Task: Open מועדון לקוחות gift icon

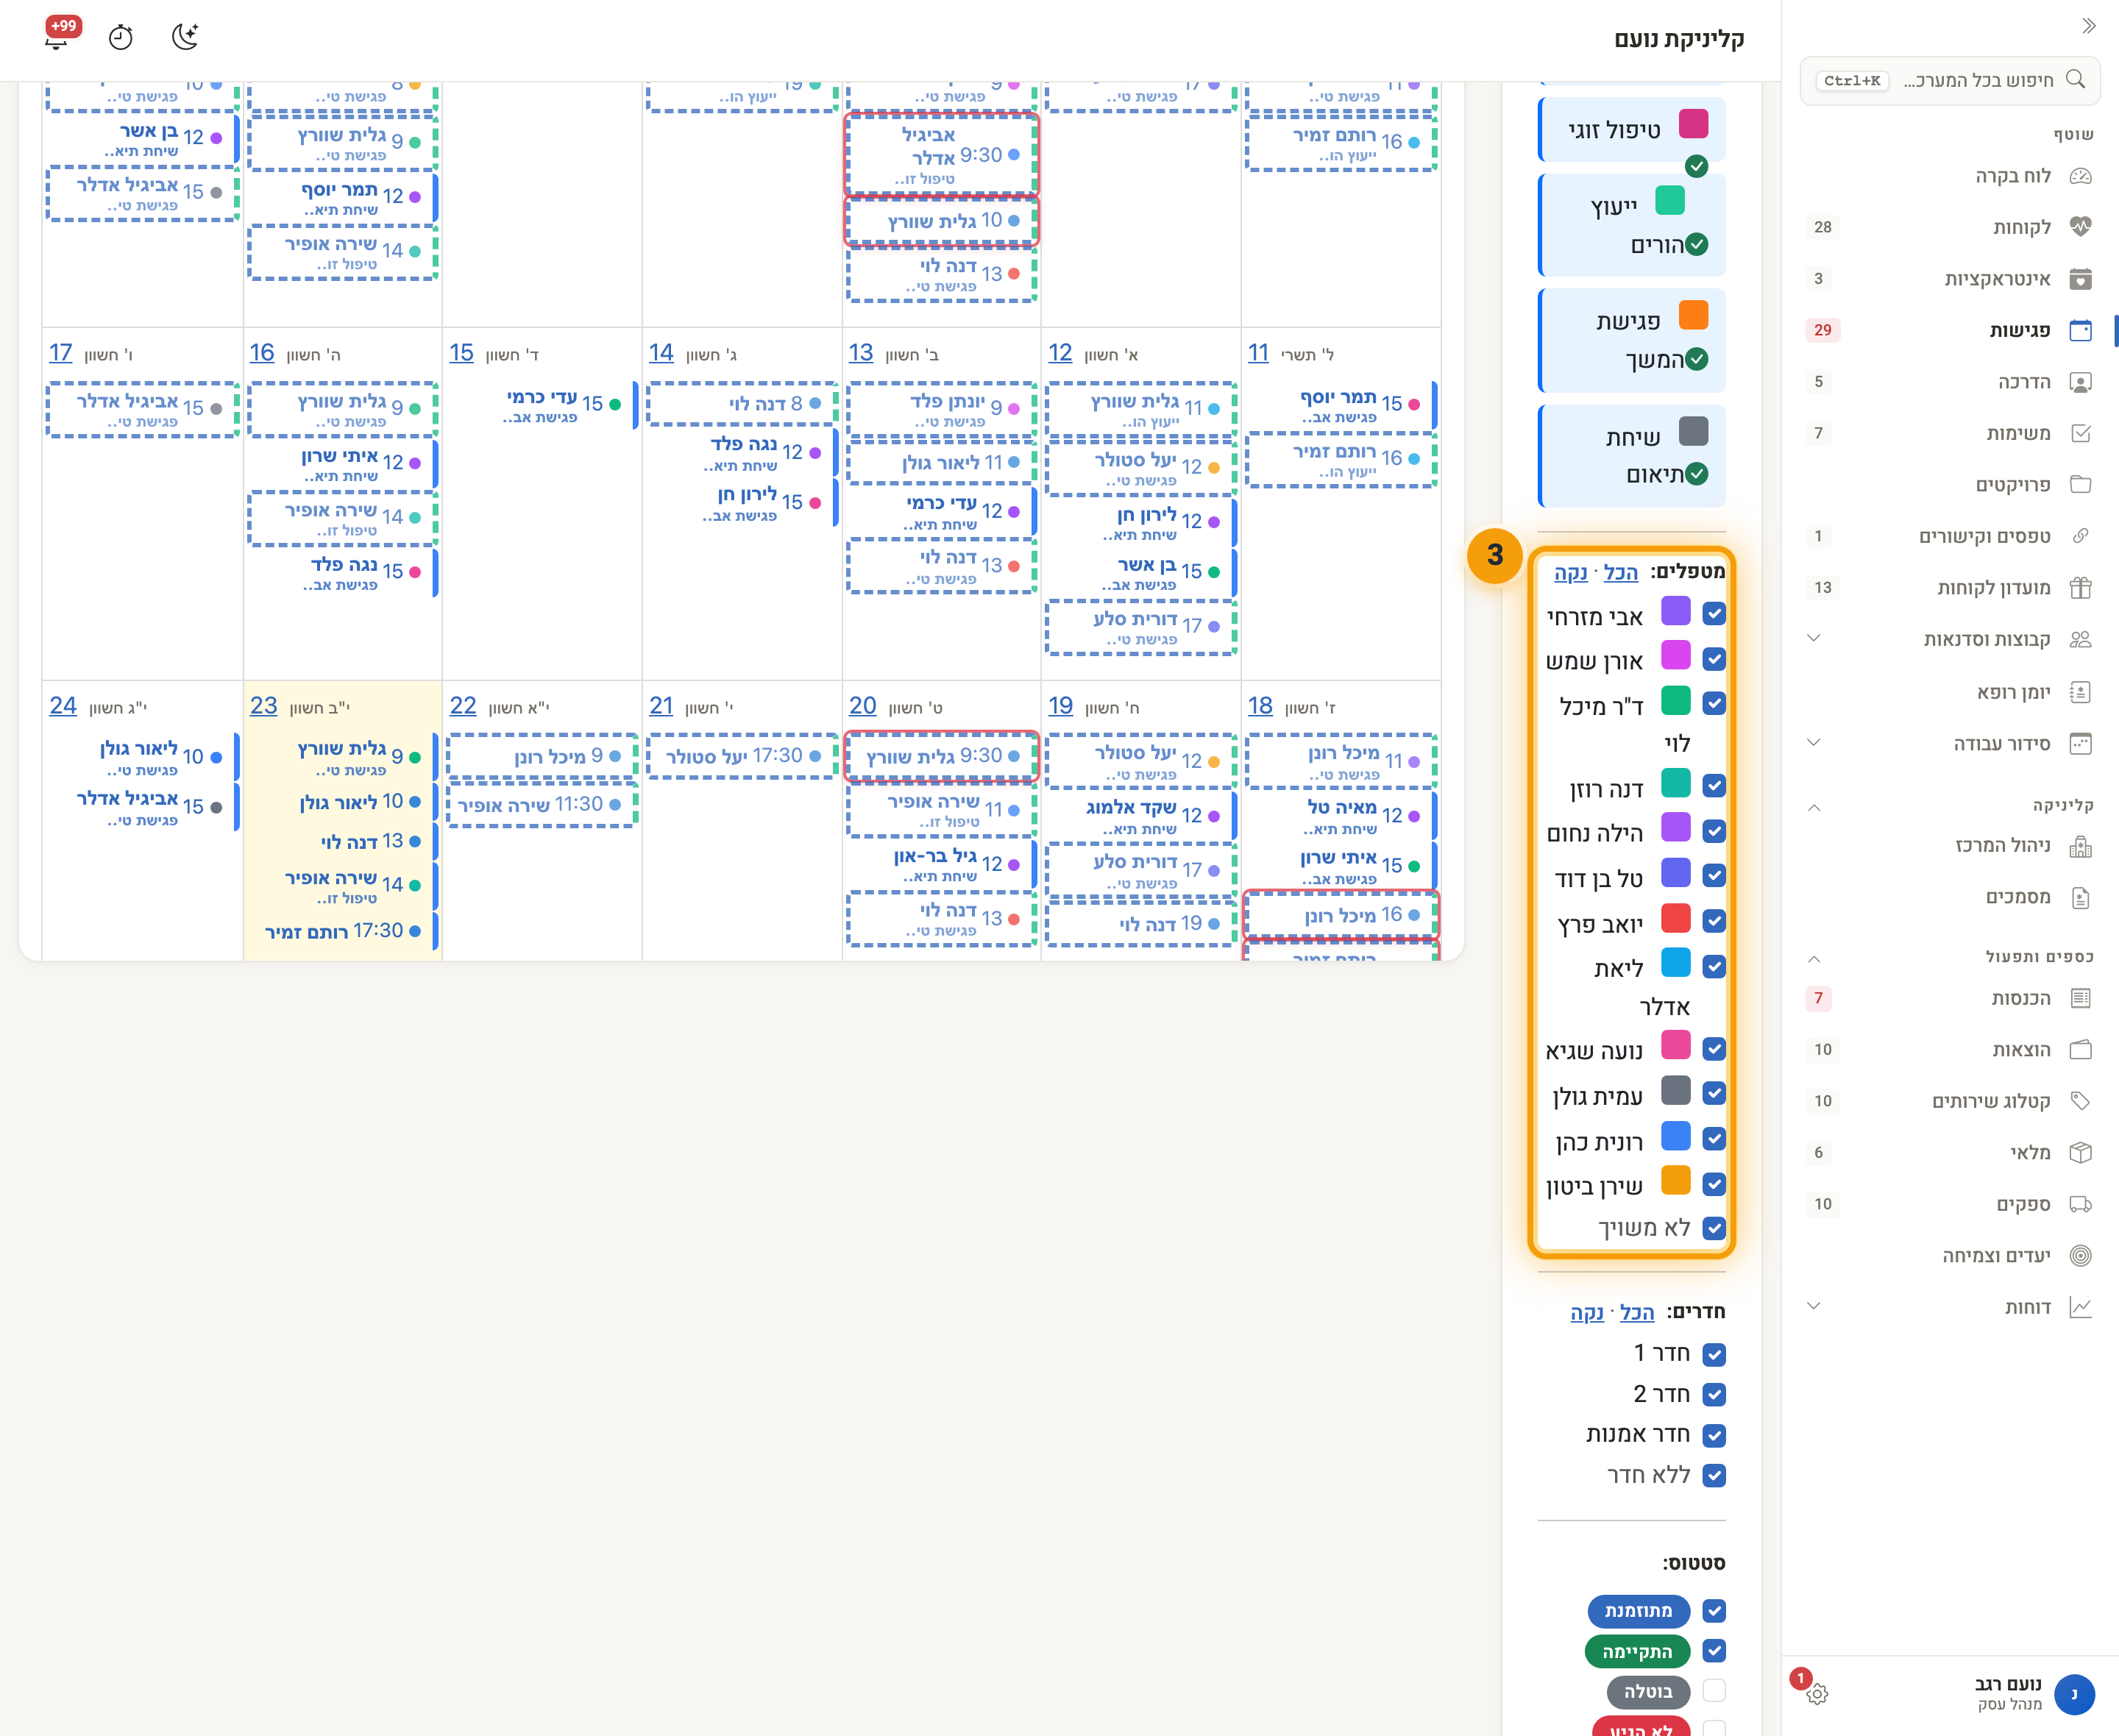Action: click(2080, 588)
